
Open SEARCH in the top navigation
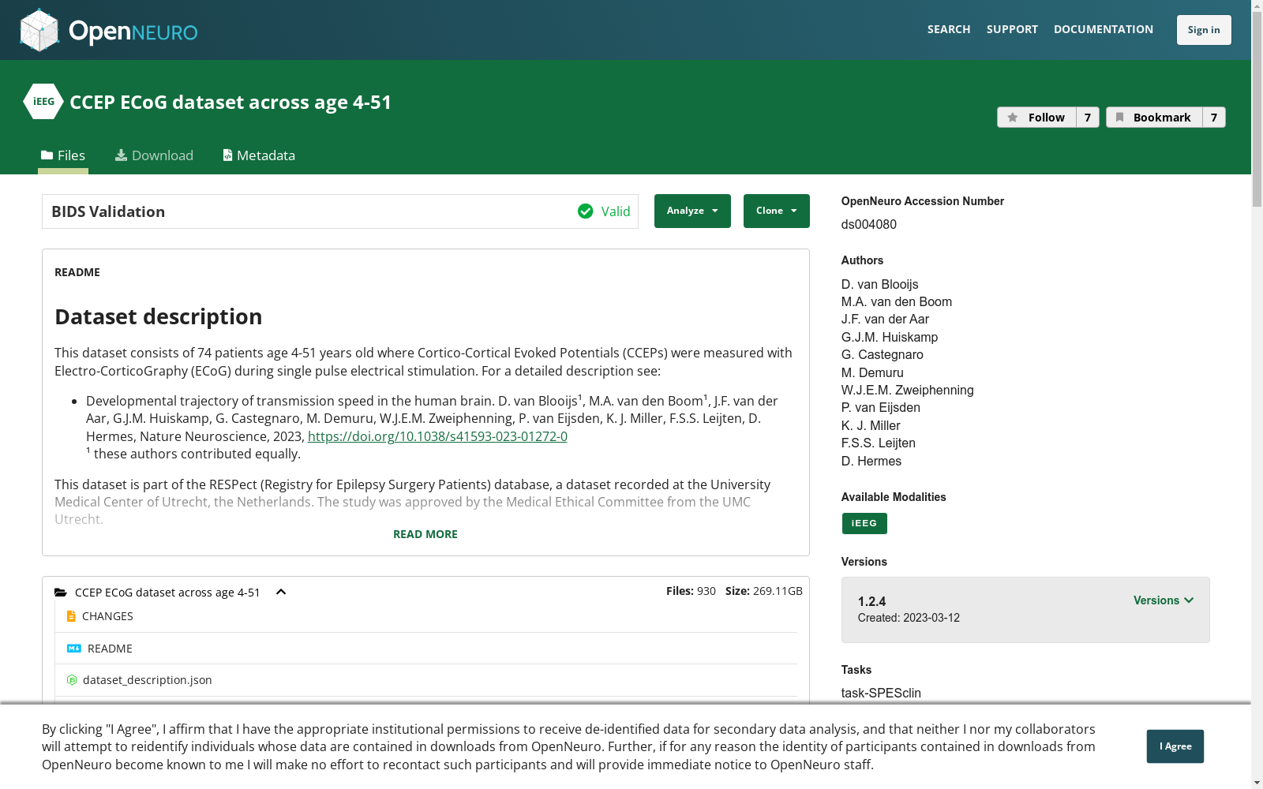click(x=949, y=29)
